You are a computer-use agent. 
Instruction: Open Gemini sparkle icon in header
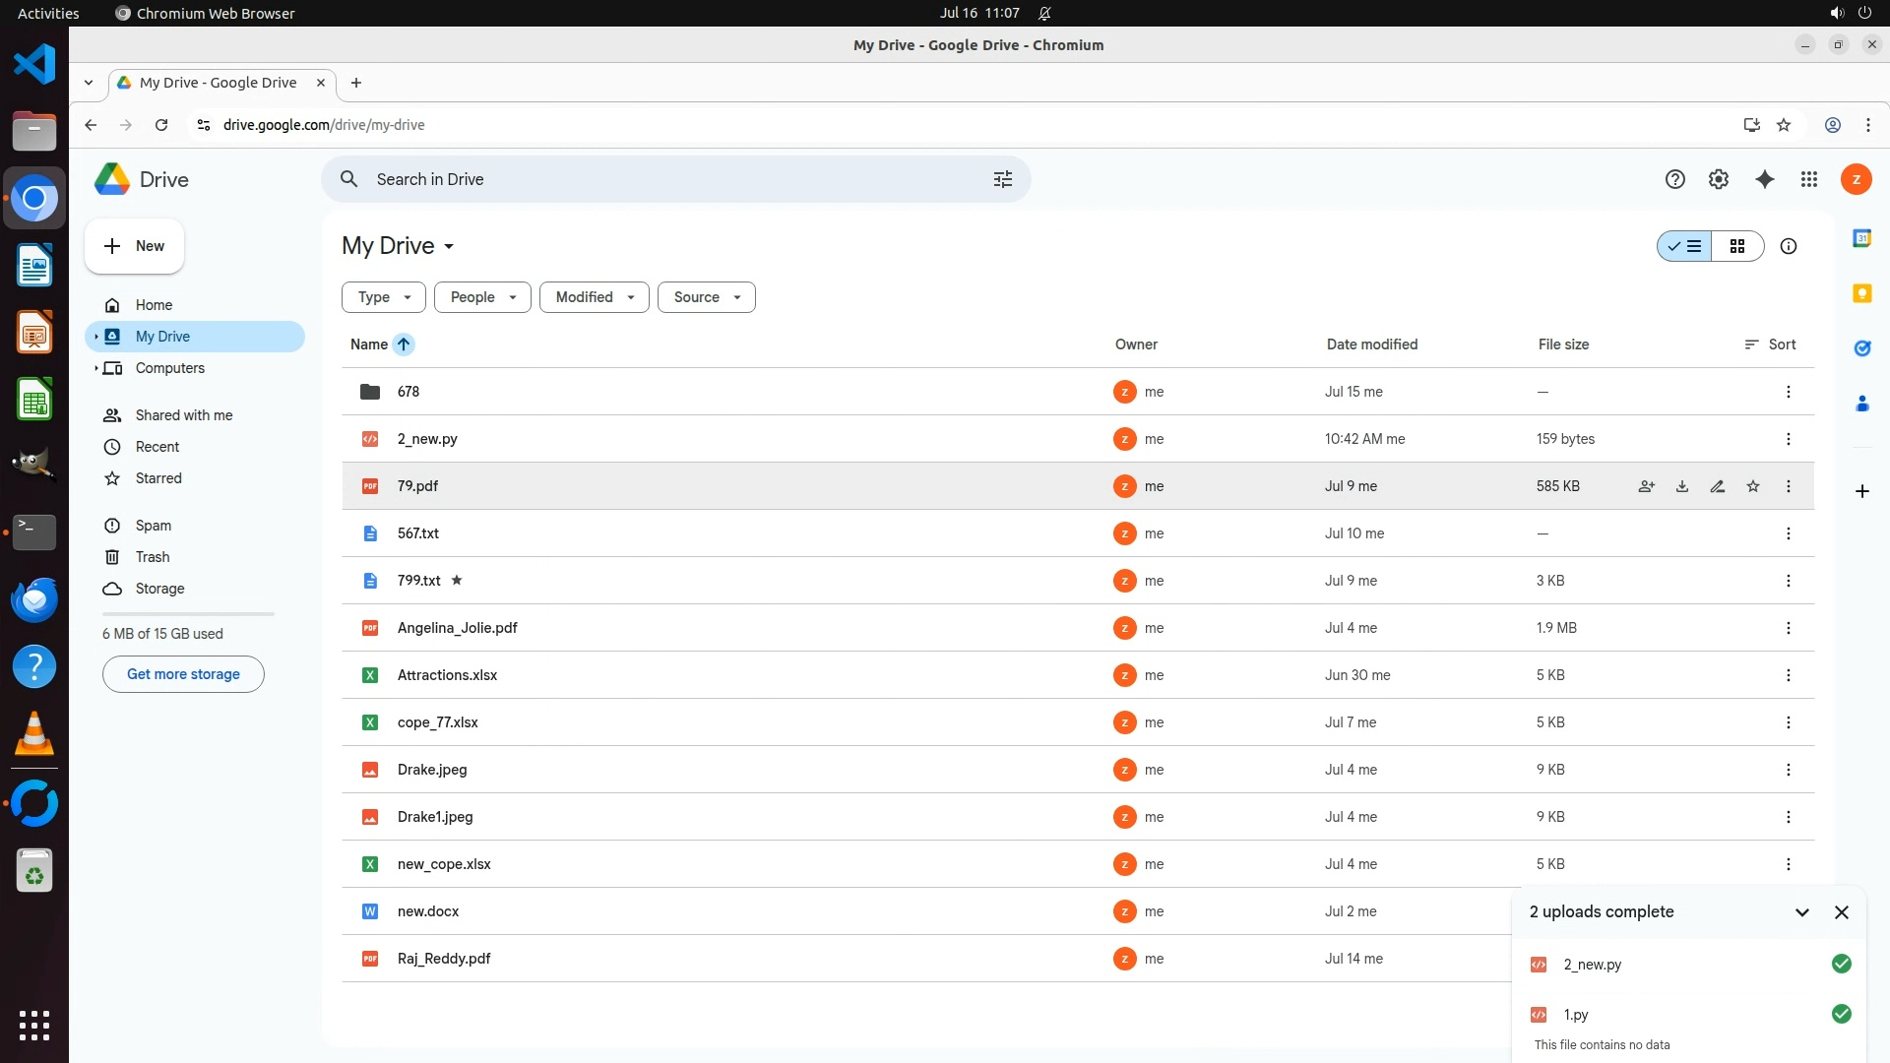[1765, 179]
